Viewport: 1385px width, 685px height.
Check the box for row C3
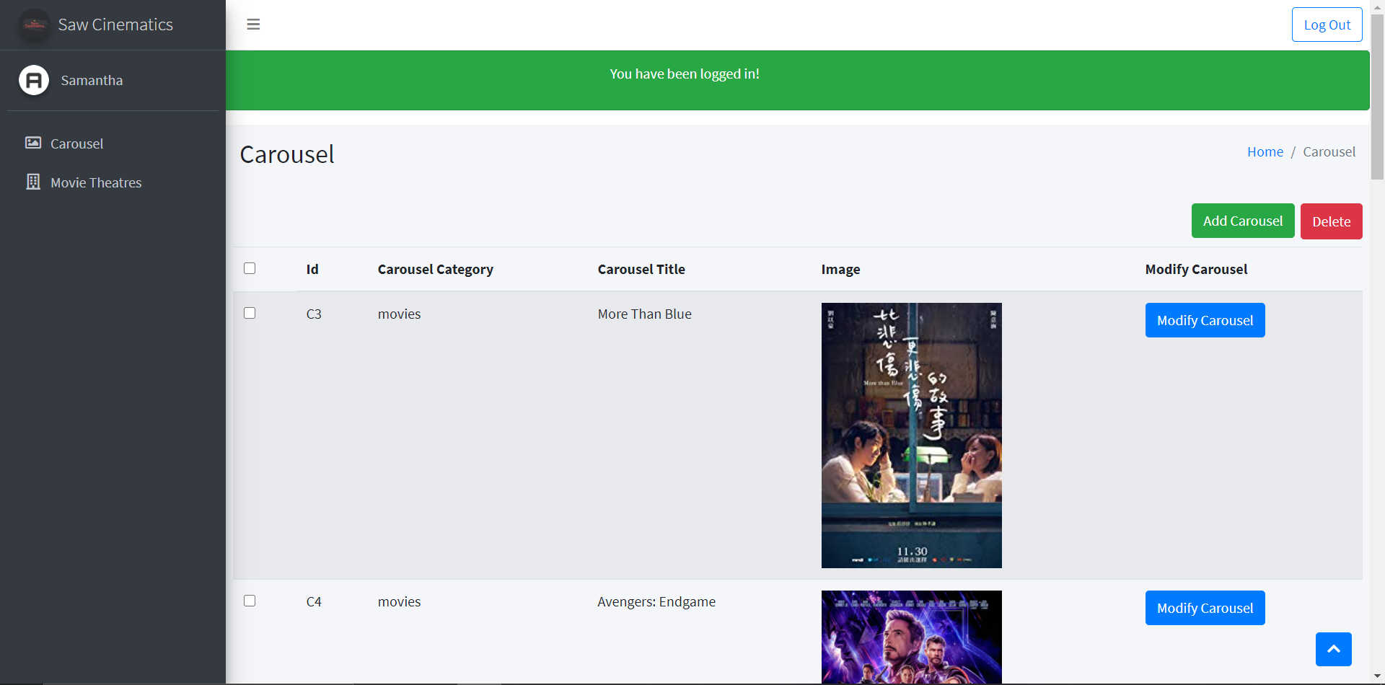tap(250, 313)
